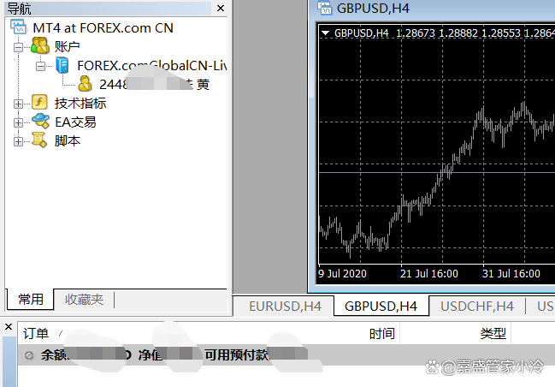Image resolution: width=555 pixels, height=387 pixels.
Task: Close the terminal panel at the bottom
Action: click(x=9, y=327)
